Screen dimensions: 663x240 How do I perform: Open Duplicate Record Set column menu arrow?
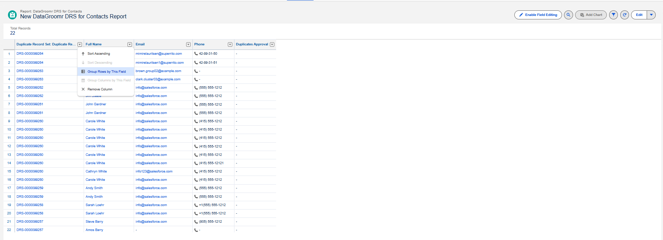click(80, 44)
